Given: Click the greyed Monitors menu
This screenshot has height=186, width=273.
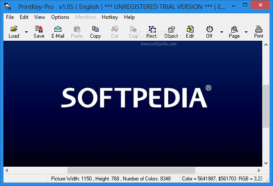Looking at the screenshot, I should [85, 17].
